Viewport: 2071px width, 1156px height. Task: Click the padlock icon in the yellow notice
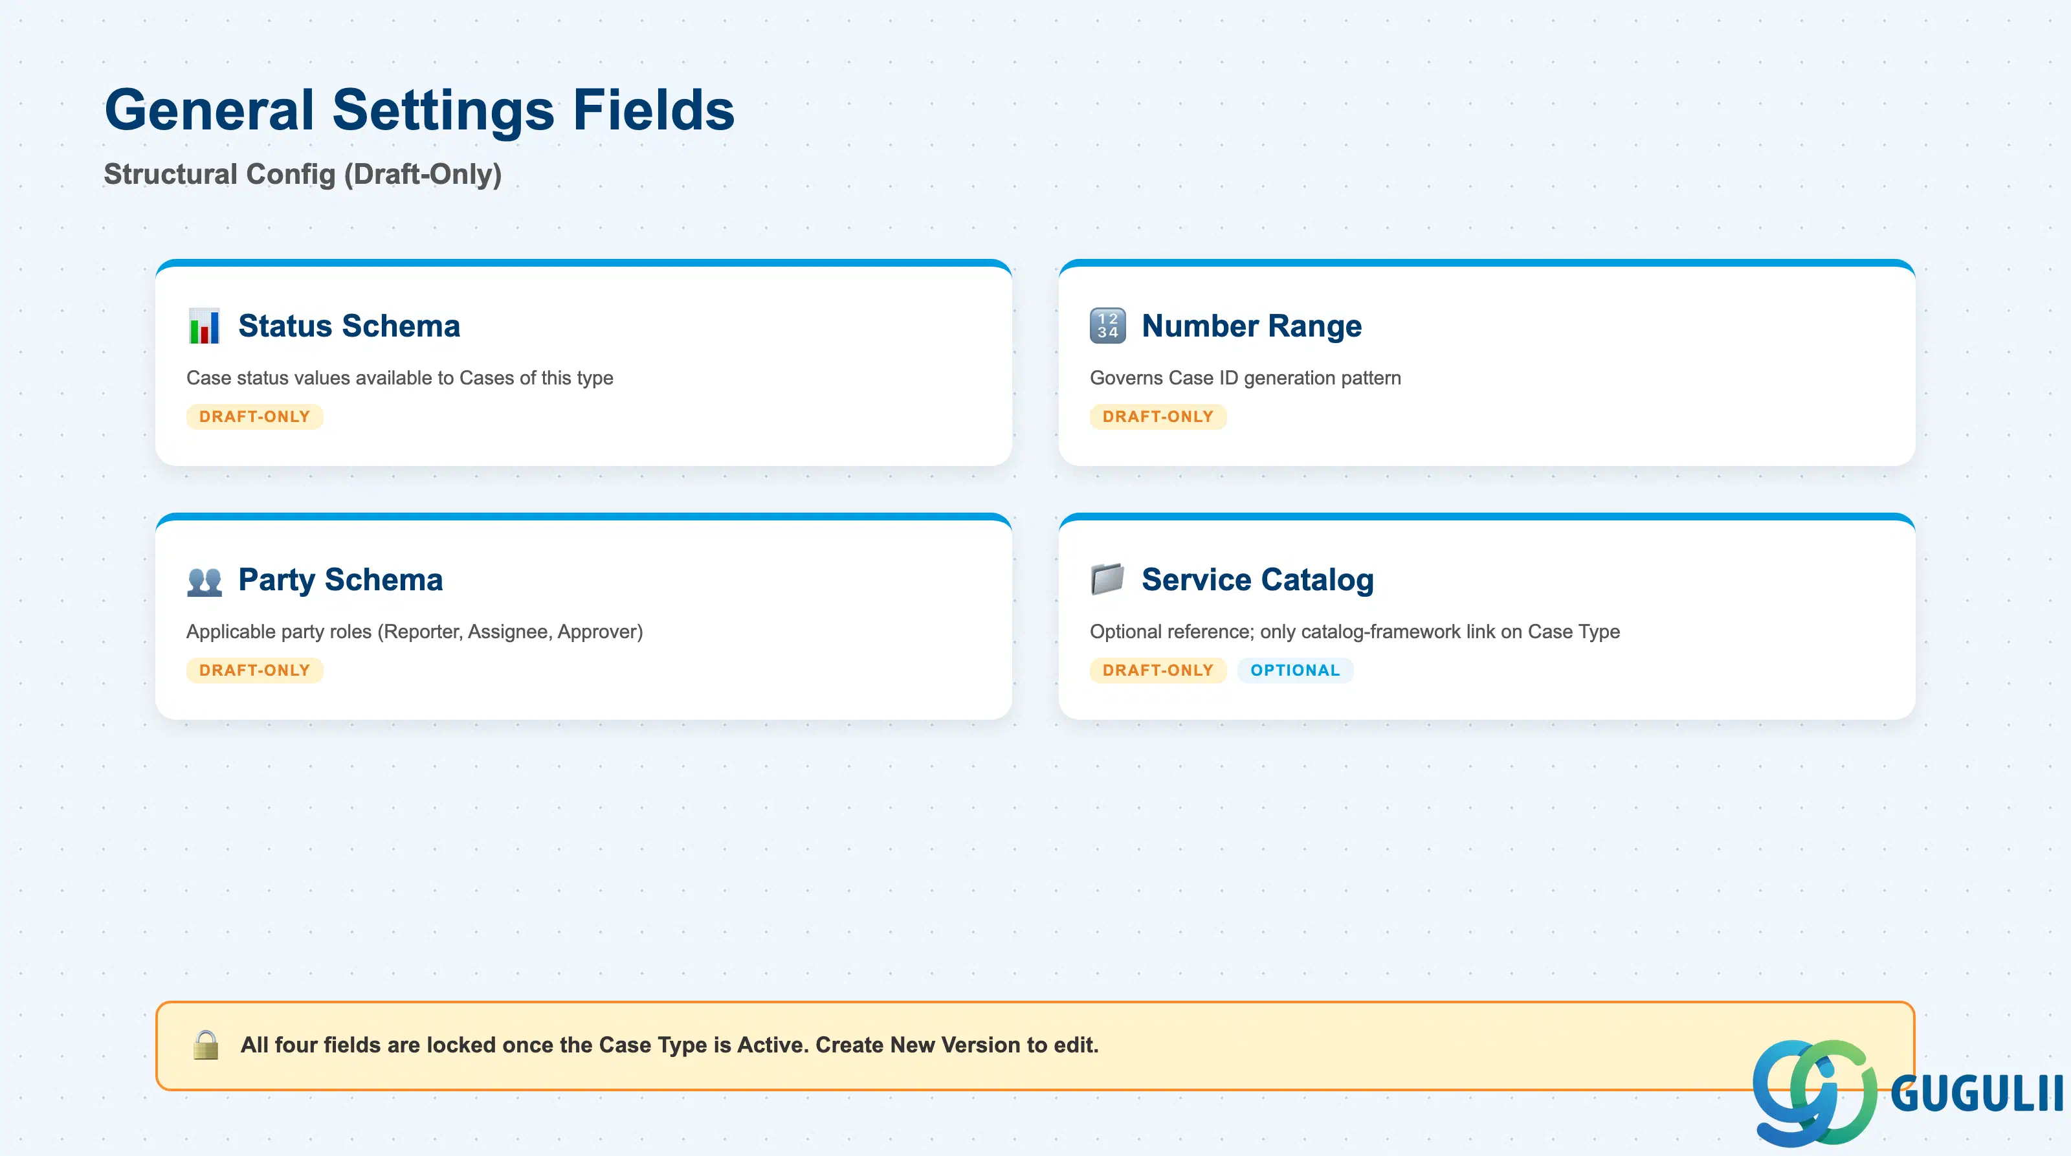coord(206,1045)
